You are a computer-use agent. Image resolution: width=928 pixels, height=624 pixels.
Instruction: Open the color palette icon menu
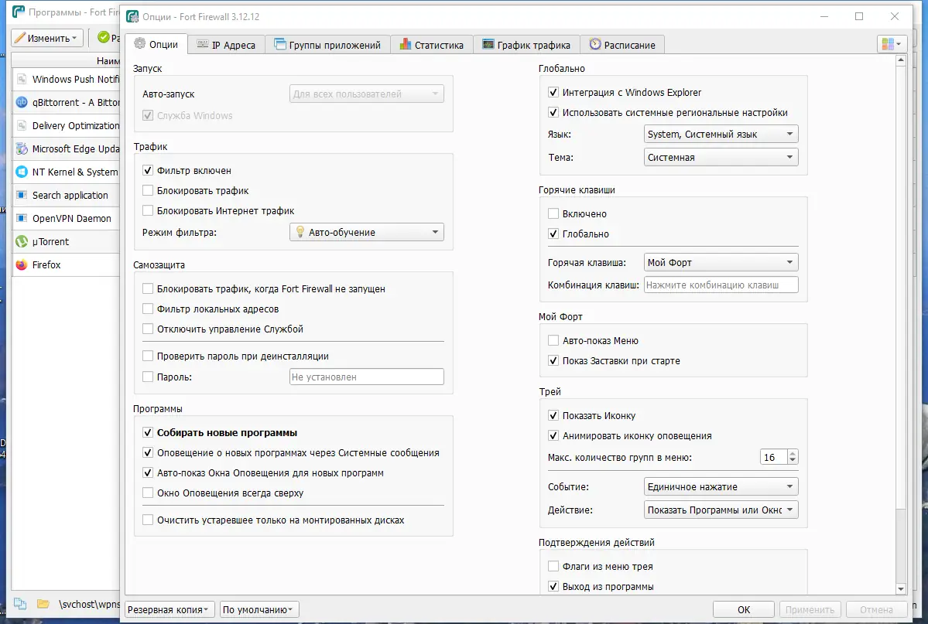(x=892, y=44)
